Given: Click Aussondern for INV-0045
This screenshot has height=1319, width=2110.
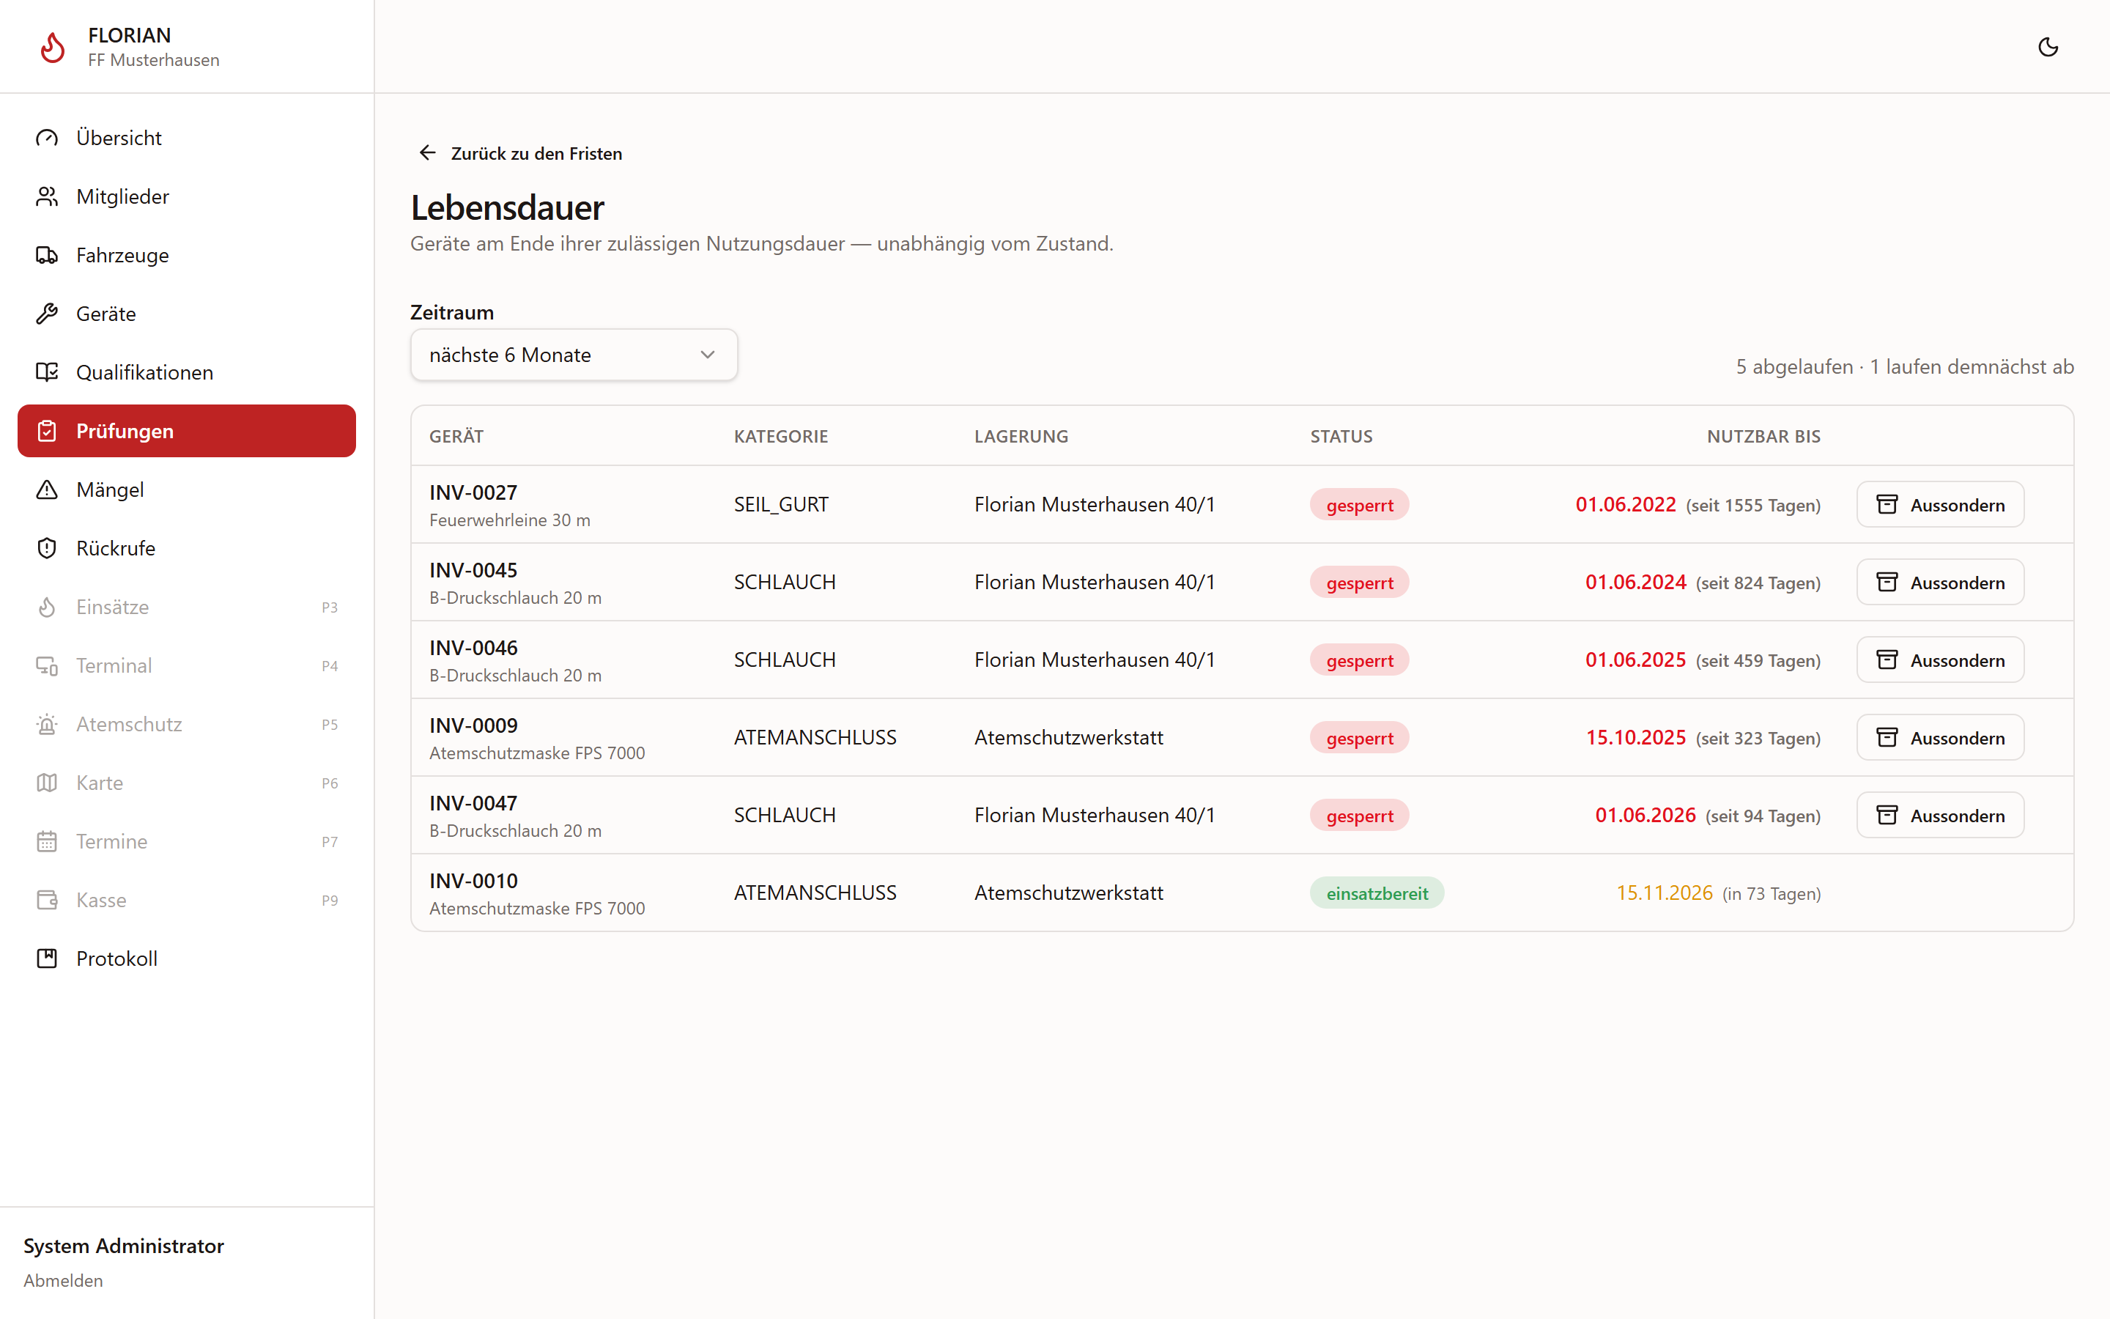Looking at the screenshot, I should tap(1940, 582).
